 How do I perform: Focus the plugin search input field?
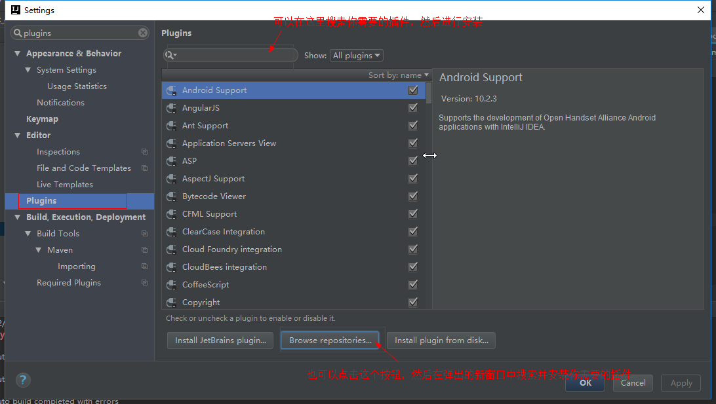pos(231,55)
